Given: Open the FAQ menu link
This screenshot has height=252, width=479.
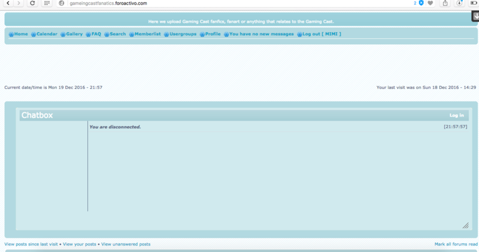Looking at the screenshot, I should pos(96,34).
